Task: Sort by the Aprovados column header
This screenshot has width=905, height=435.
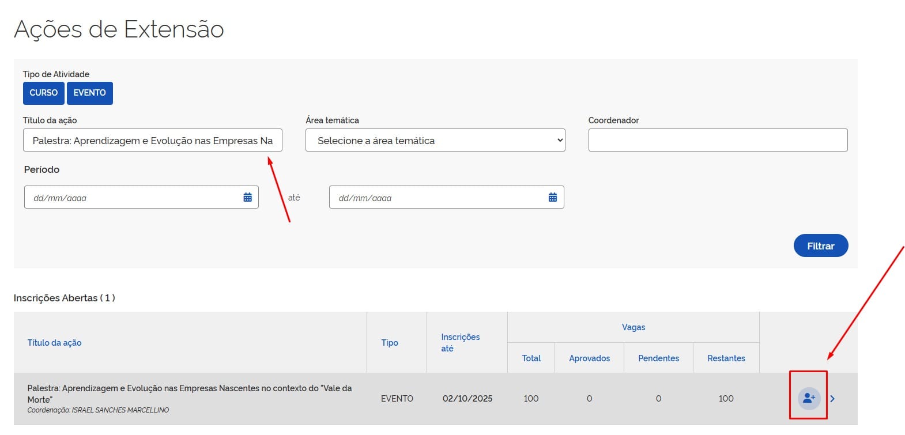Action: tap(589, 358)
